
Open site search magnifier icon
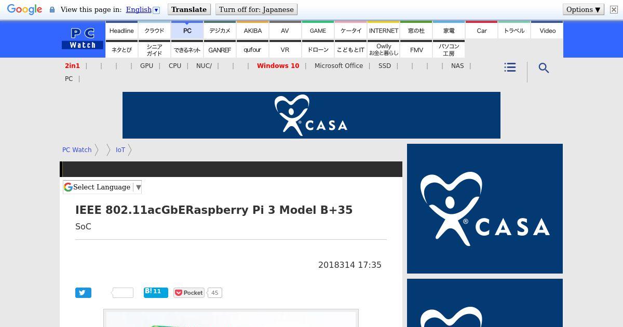[x=544, y=68]
